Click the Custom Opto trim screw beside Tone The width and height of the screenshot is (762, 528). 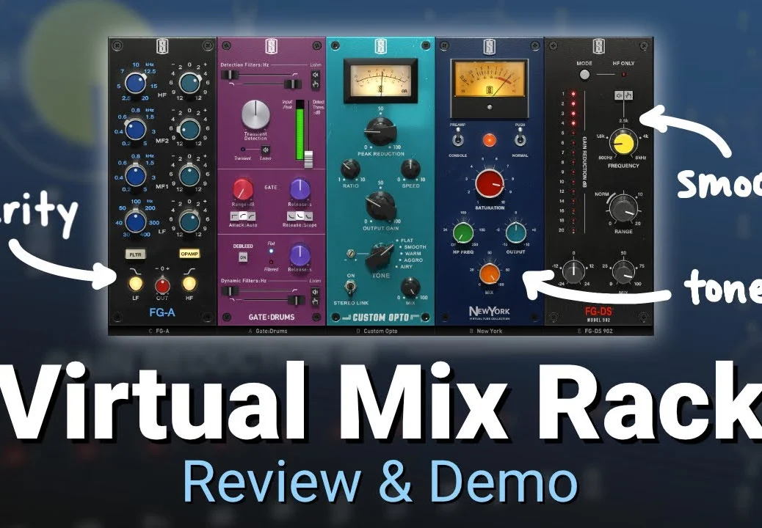pyautogui.click(x=350, y=253)
